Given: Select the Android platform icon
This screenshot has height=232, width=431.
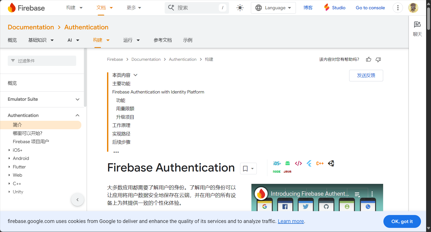Looking at the screenshot, I should pos(288,163).
